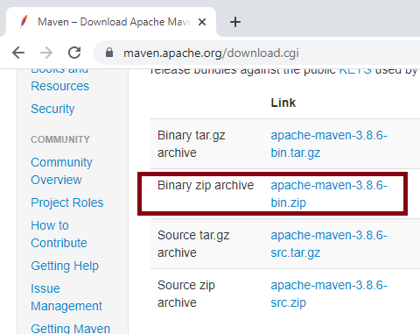Screen dimensions: 420x334
Task: Close the Maven download tab
Action: (x=202, y=22)
